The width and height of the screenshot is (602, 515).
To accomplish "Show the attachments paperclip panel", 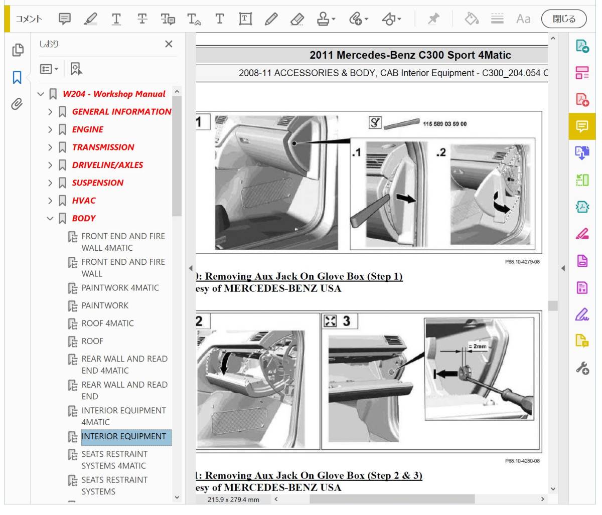I will (x=18, y=104).
